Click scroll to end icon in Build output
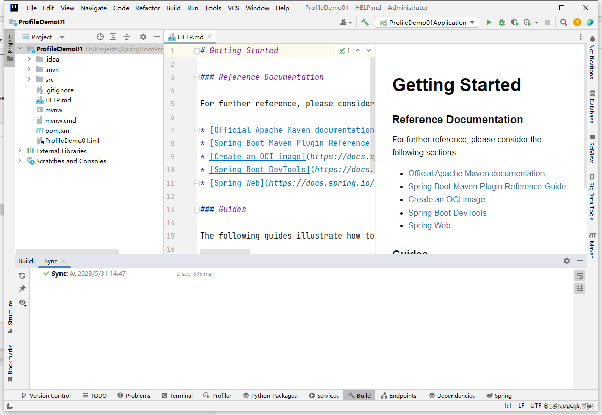 point(580,289)
